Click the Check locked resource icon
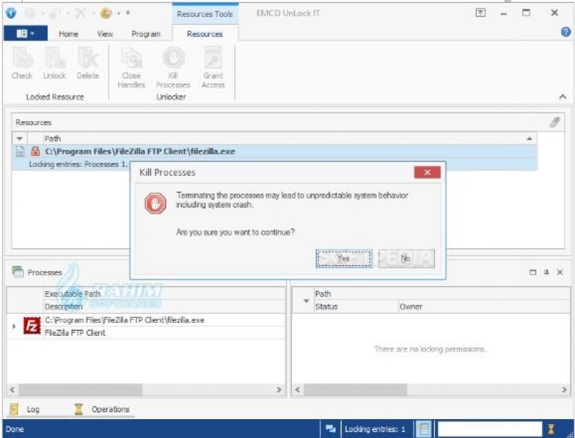 click(22, 58)
